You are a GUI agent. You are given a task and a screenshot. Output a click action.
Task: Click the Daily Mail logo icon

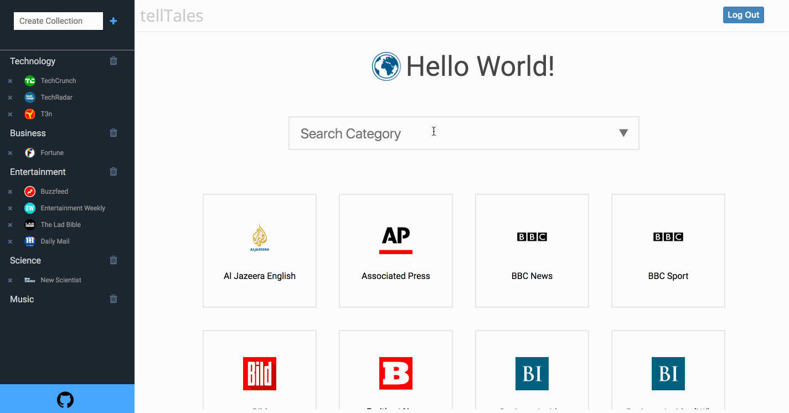pyautogui.click(x=30, y=241)
